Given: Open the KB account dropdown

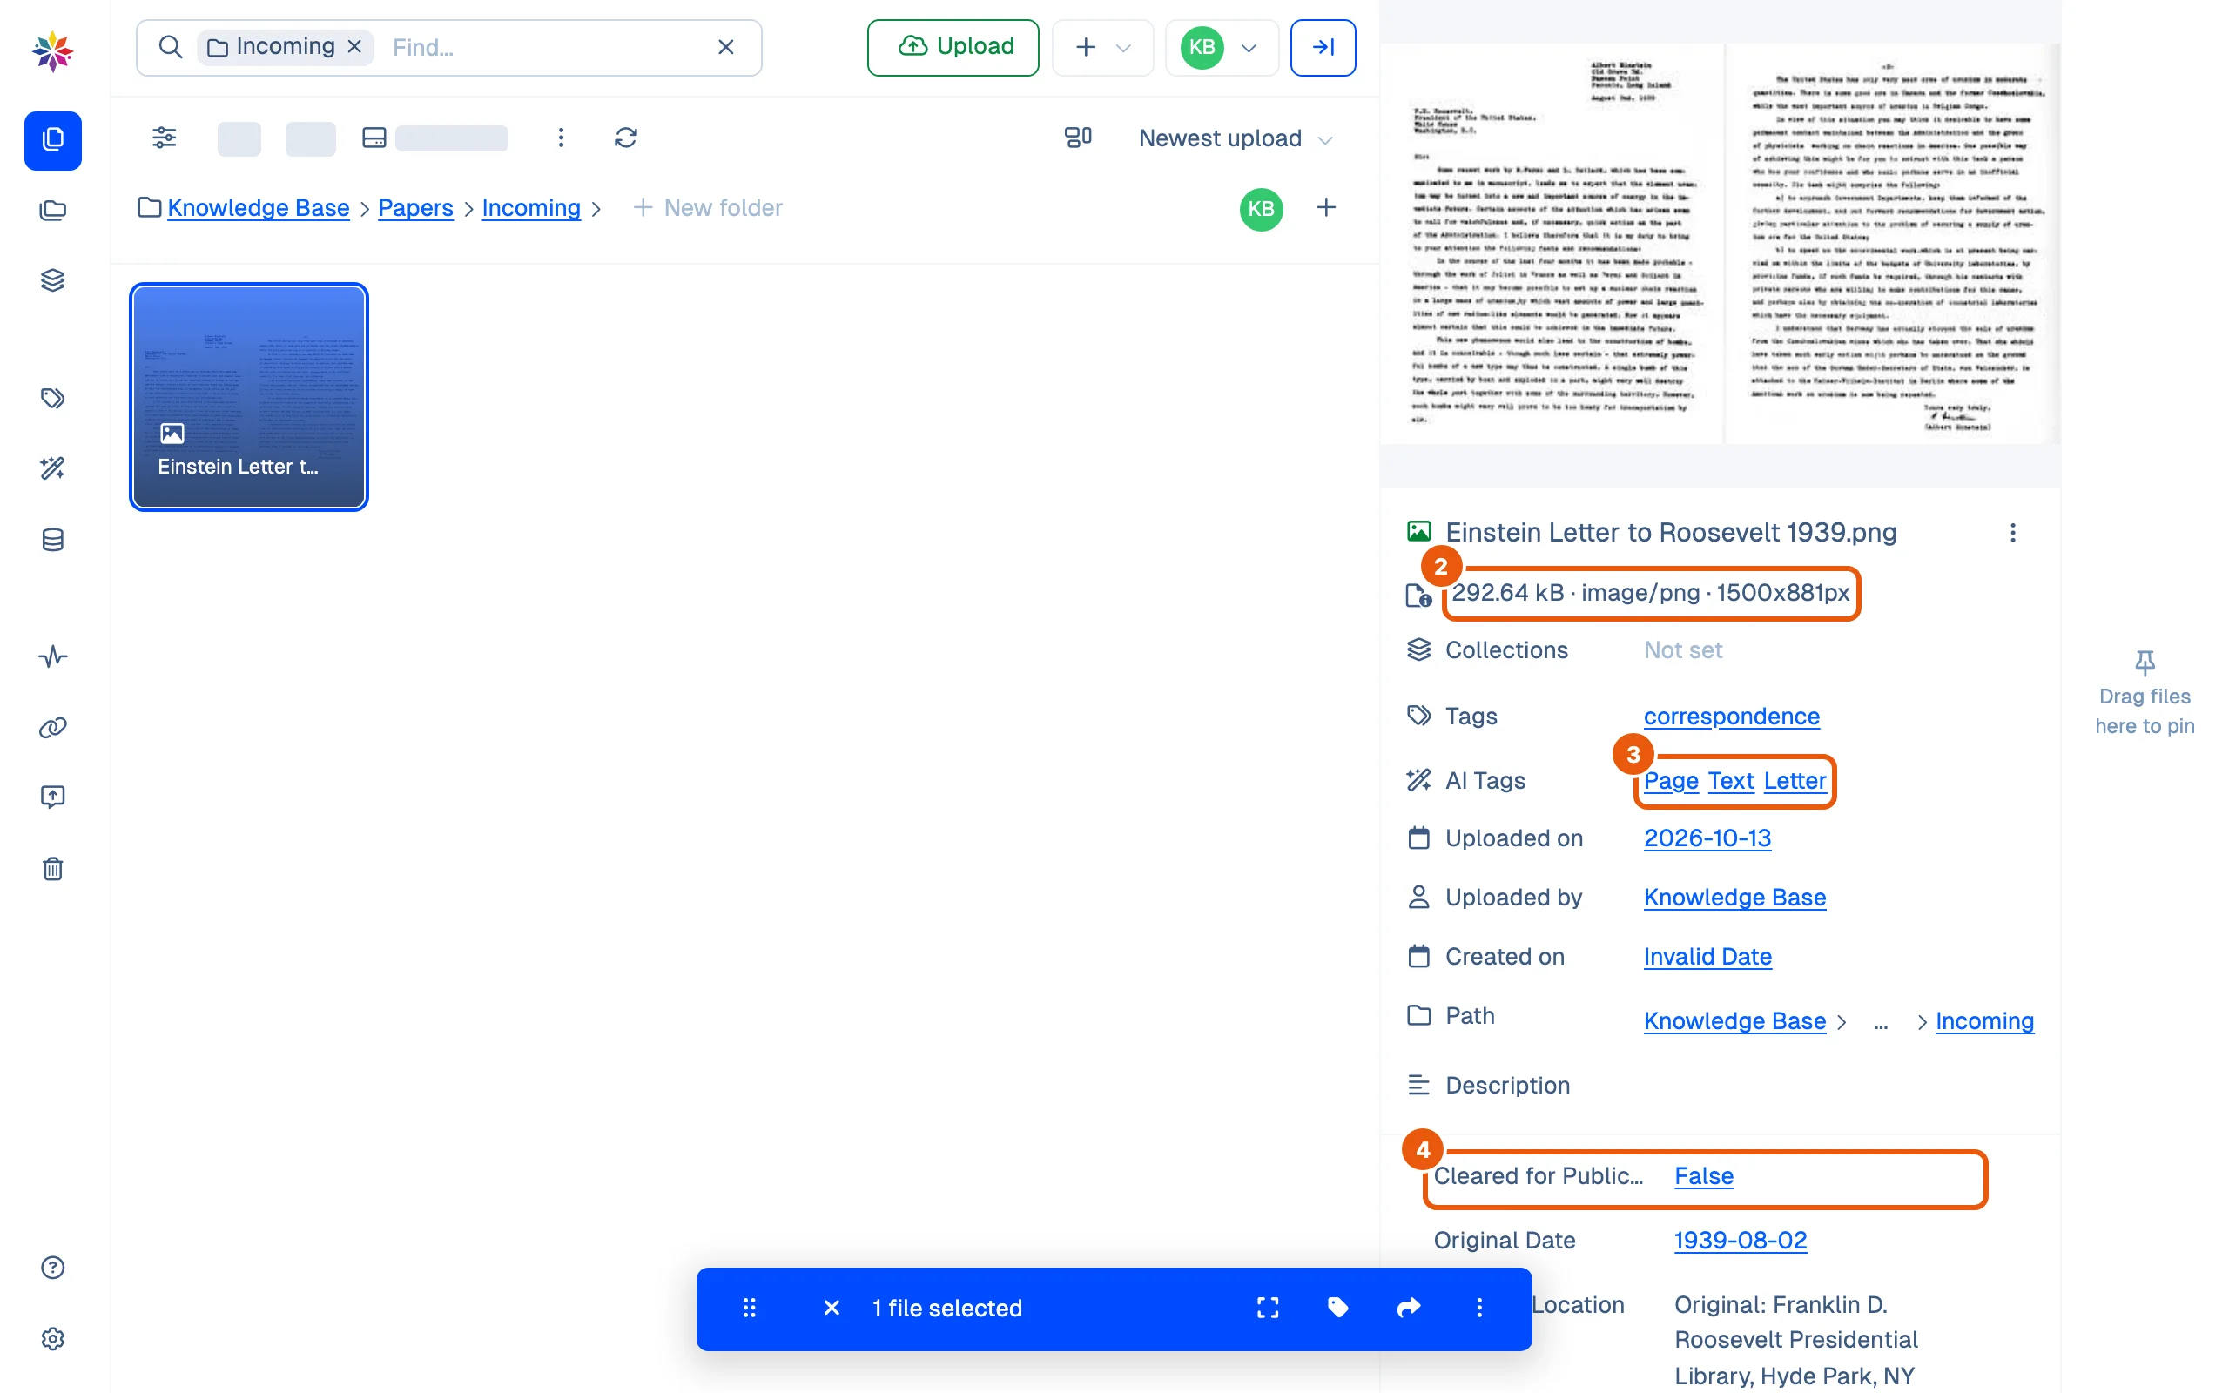Looking at the screenshot, I should pyautogui.click(x=1222, y=47).
